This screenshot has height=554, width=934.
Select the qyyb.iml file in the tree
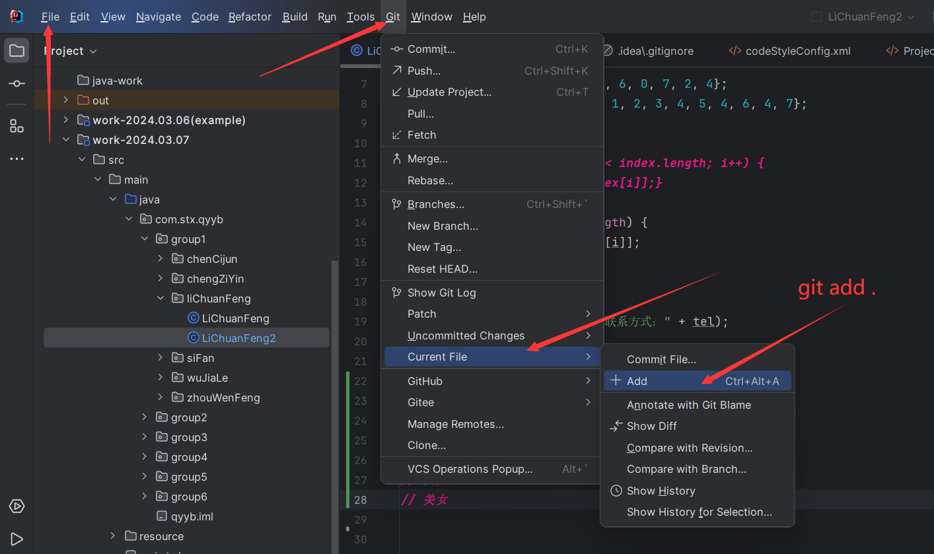186,516
